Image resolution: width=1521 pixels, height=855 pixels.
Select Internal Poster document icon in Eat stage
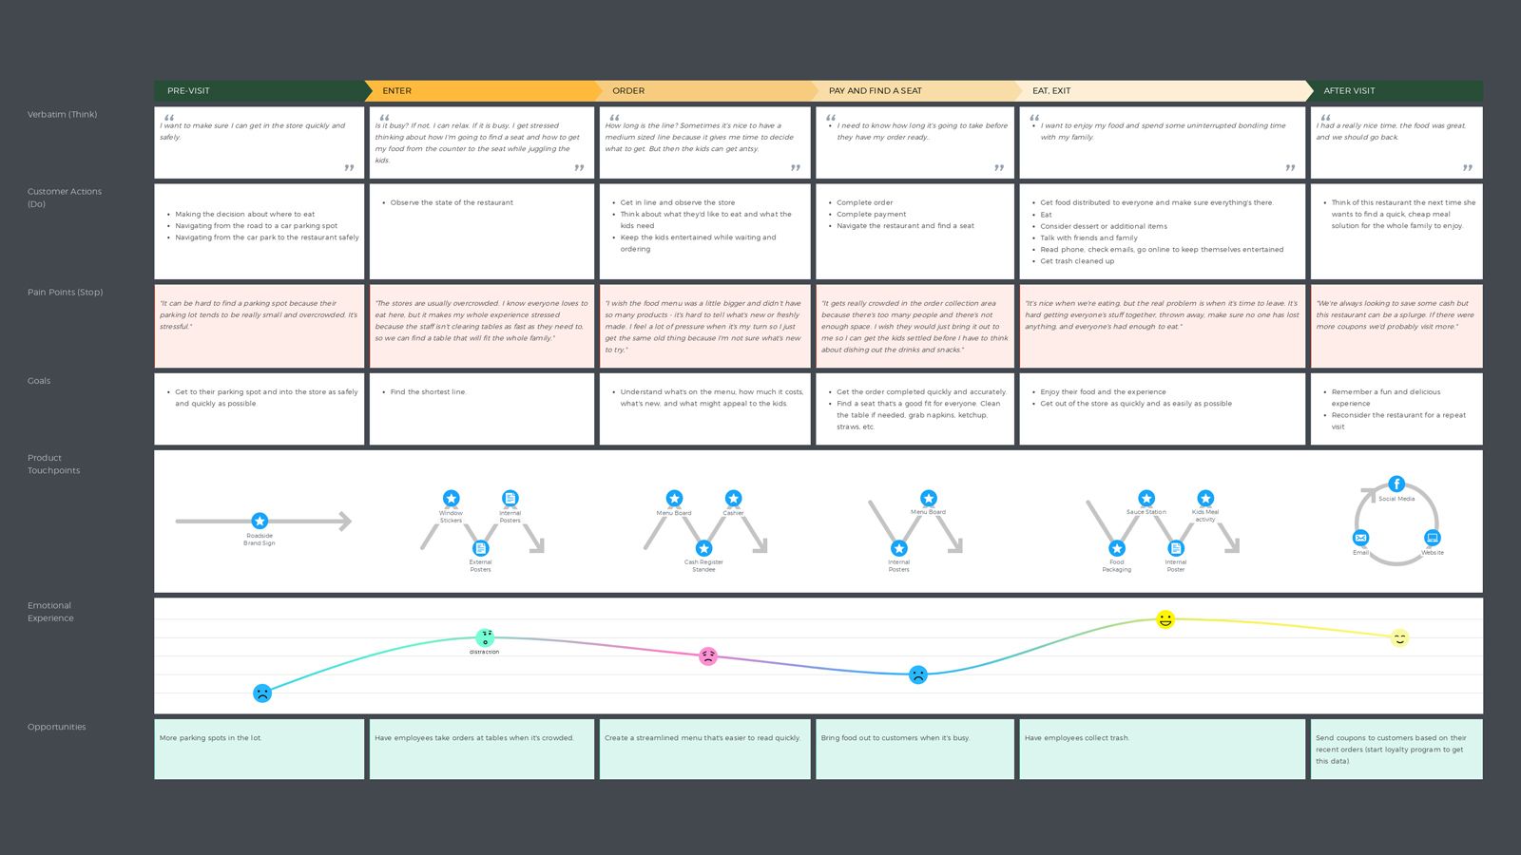(x=1176, y=548)
